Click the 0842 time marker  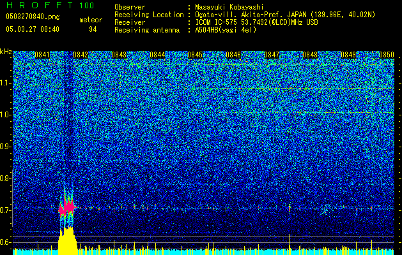[81, 55]
